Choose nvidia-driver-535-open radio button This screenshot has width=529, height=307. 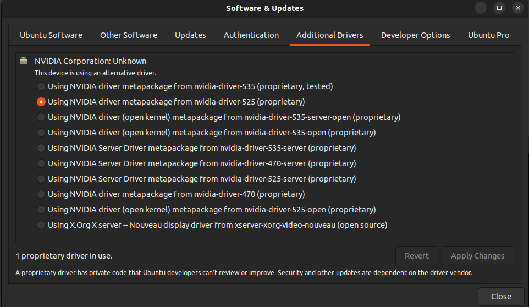click(x=41, y=133)
